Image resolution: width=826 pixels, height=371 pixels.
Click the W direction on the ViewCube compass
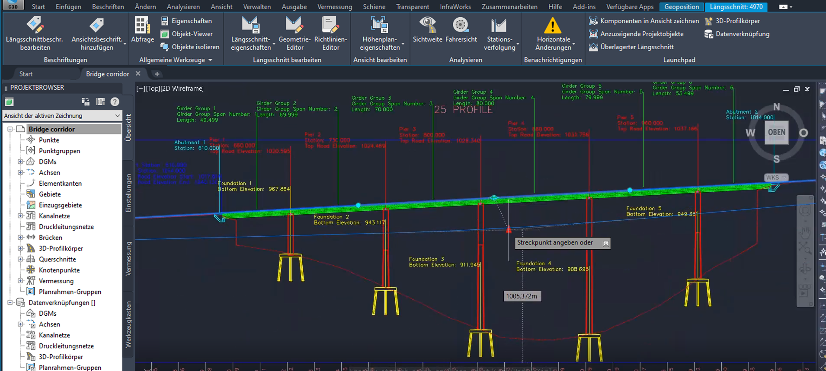point(750,133)
